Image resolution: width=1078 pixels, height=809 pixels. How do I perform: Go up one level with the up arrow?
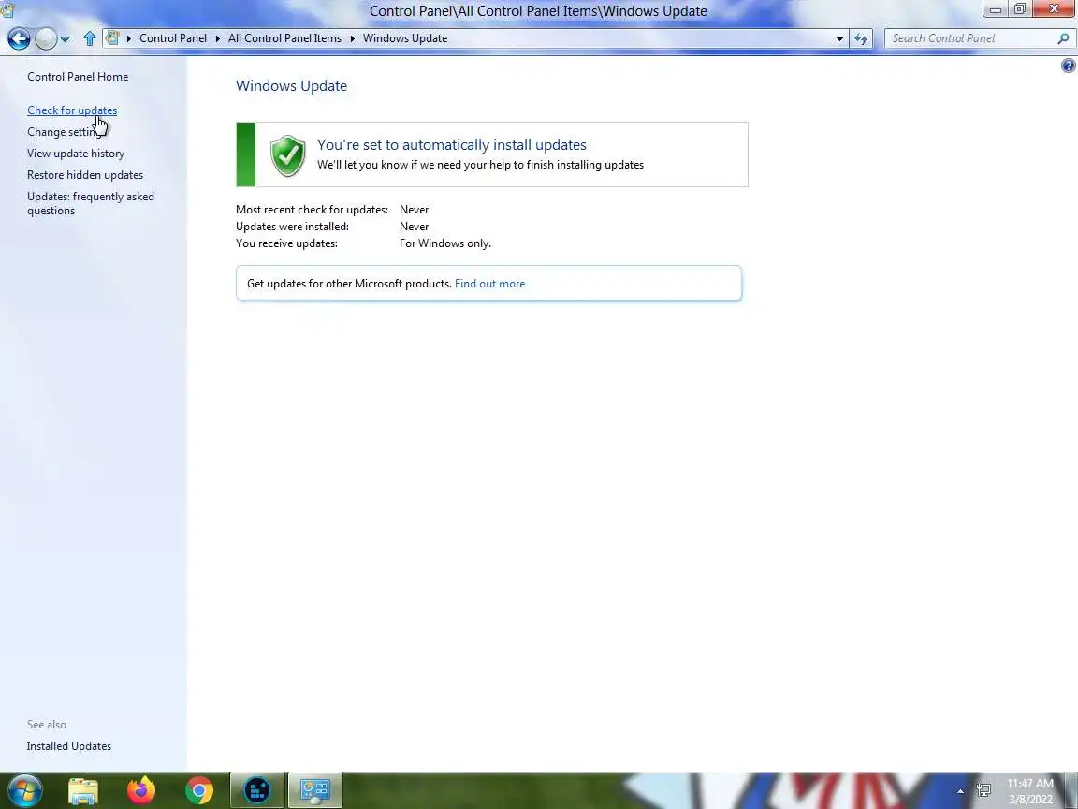click(90, 38)
